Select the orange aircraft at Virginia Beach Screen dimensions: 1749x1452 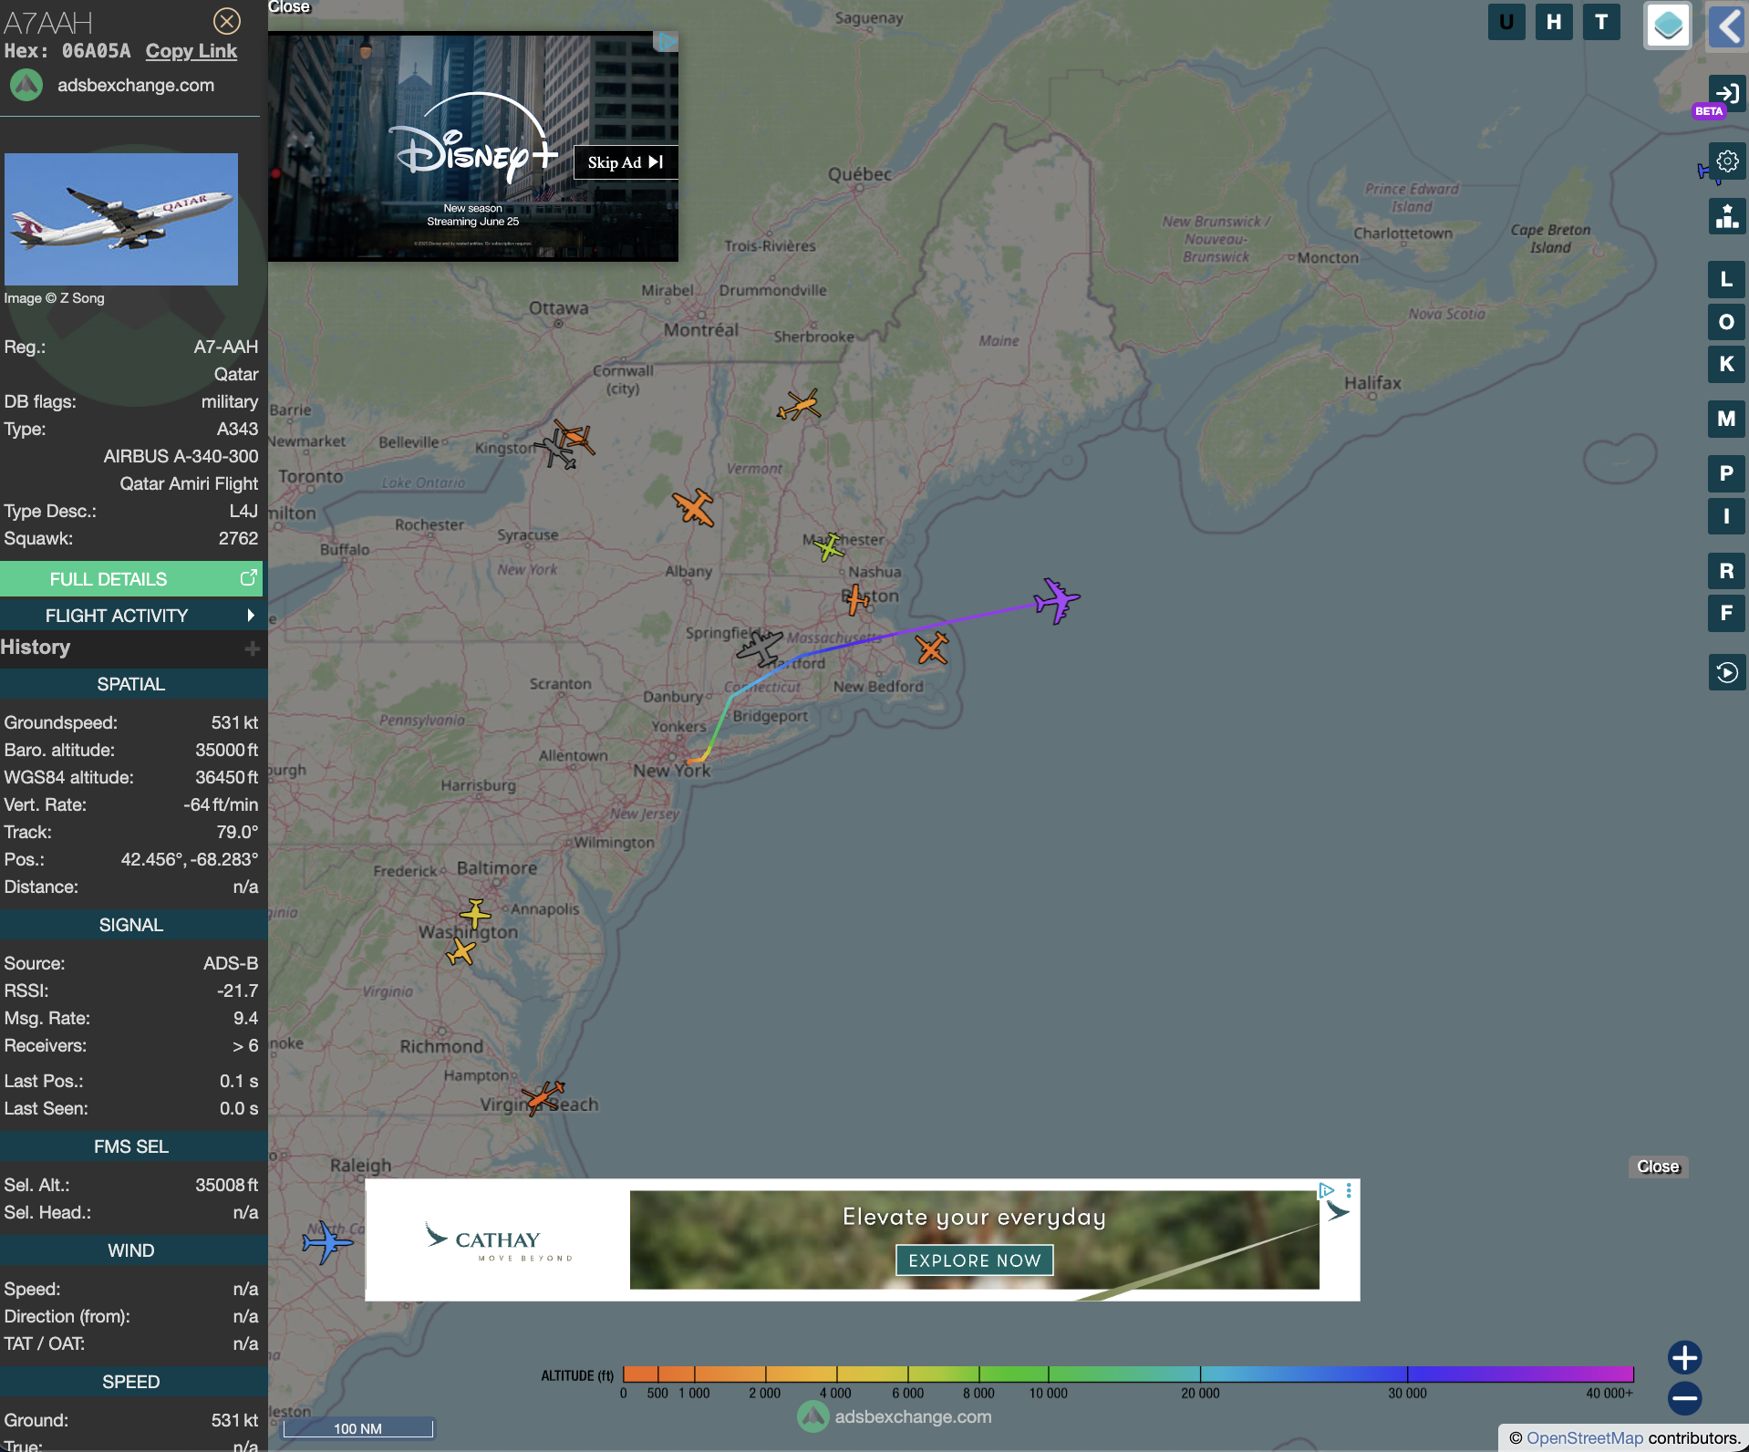543,1097
